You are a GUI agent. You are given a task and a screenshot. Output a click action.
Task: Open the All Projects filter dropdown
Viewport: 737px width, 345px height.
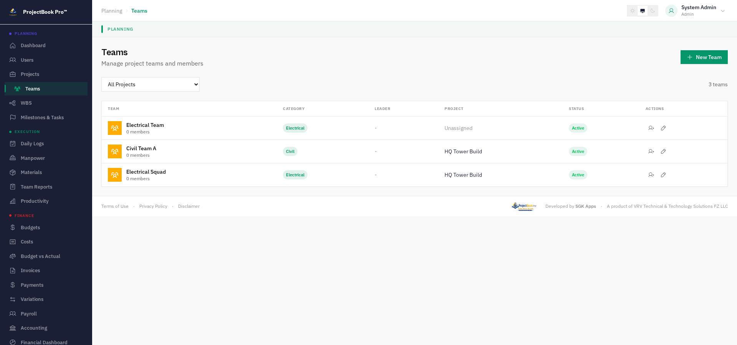pyautogui.click(x=150, y=84)
